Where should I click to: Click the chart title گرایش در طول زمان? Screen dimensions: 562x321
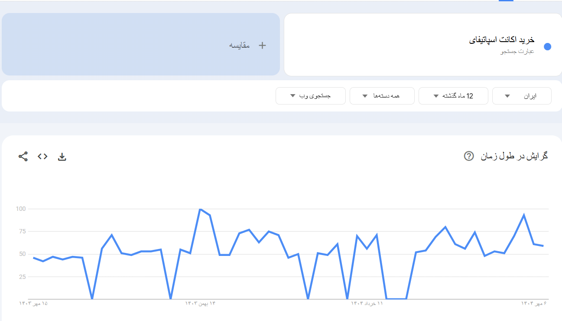click(x=514, y=156)
